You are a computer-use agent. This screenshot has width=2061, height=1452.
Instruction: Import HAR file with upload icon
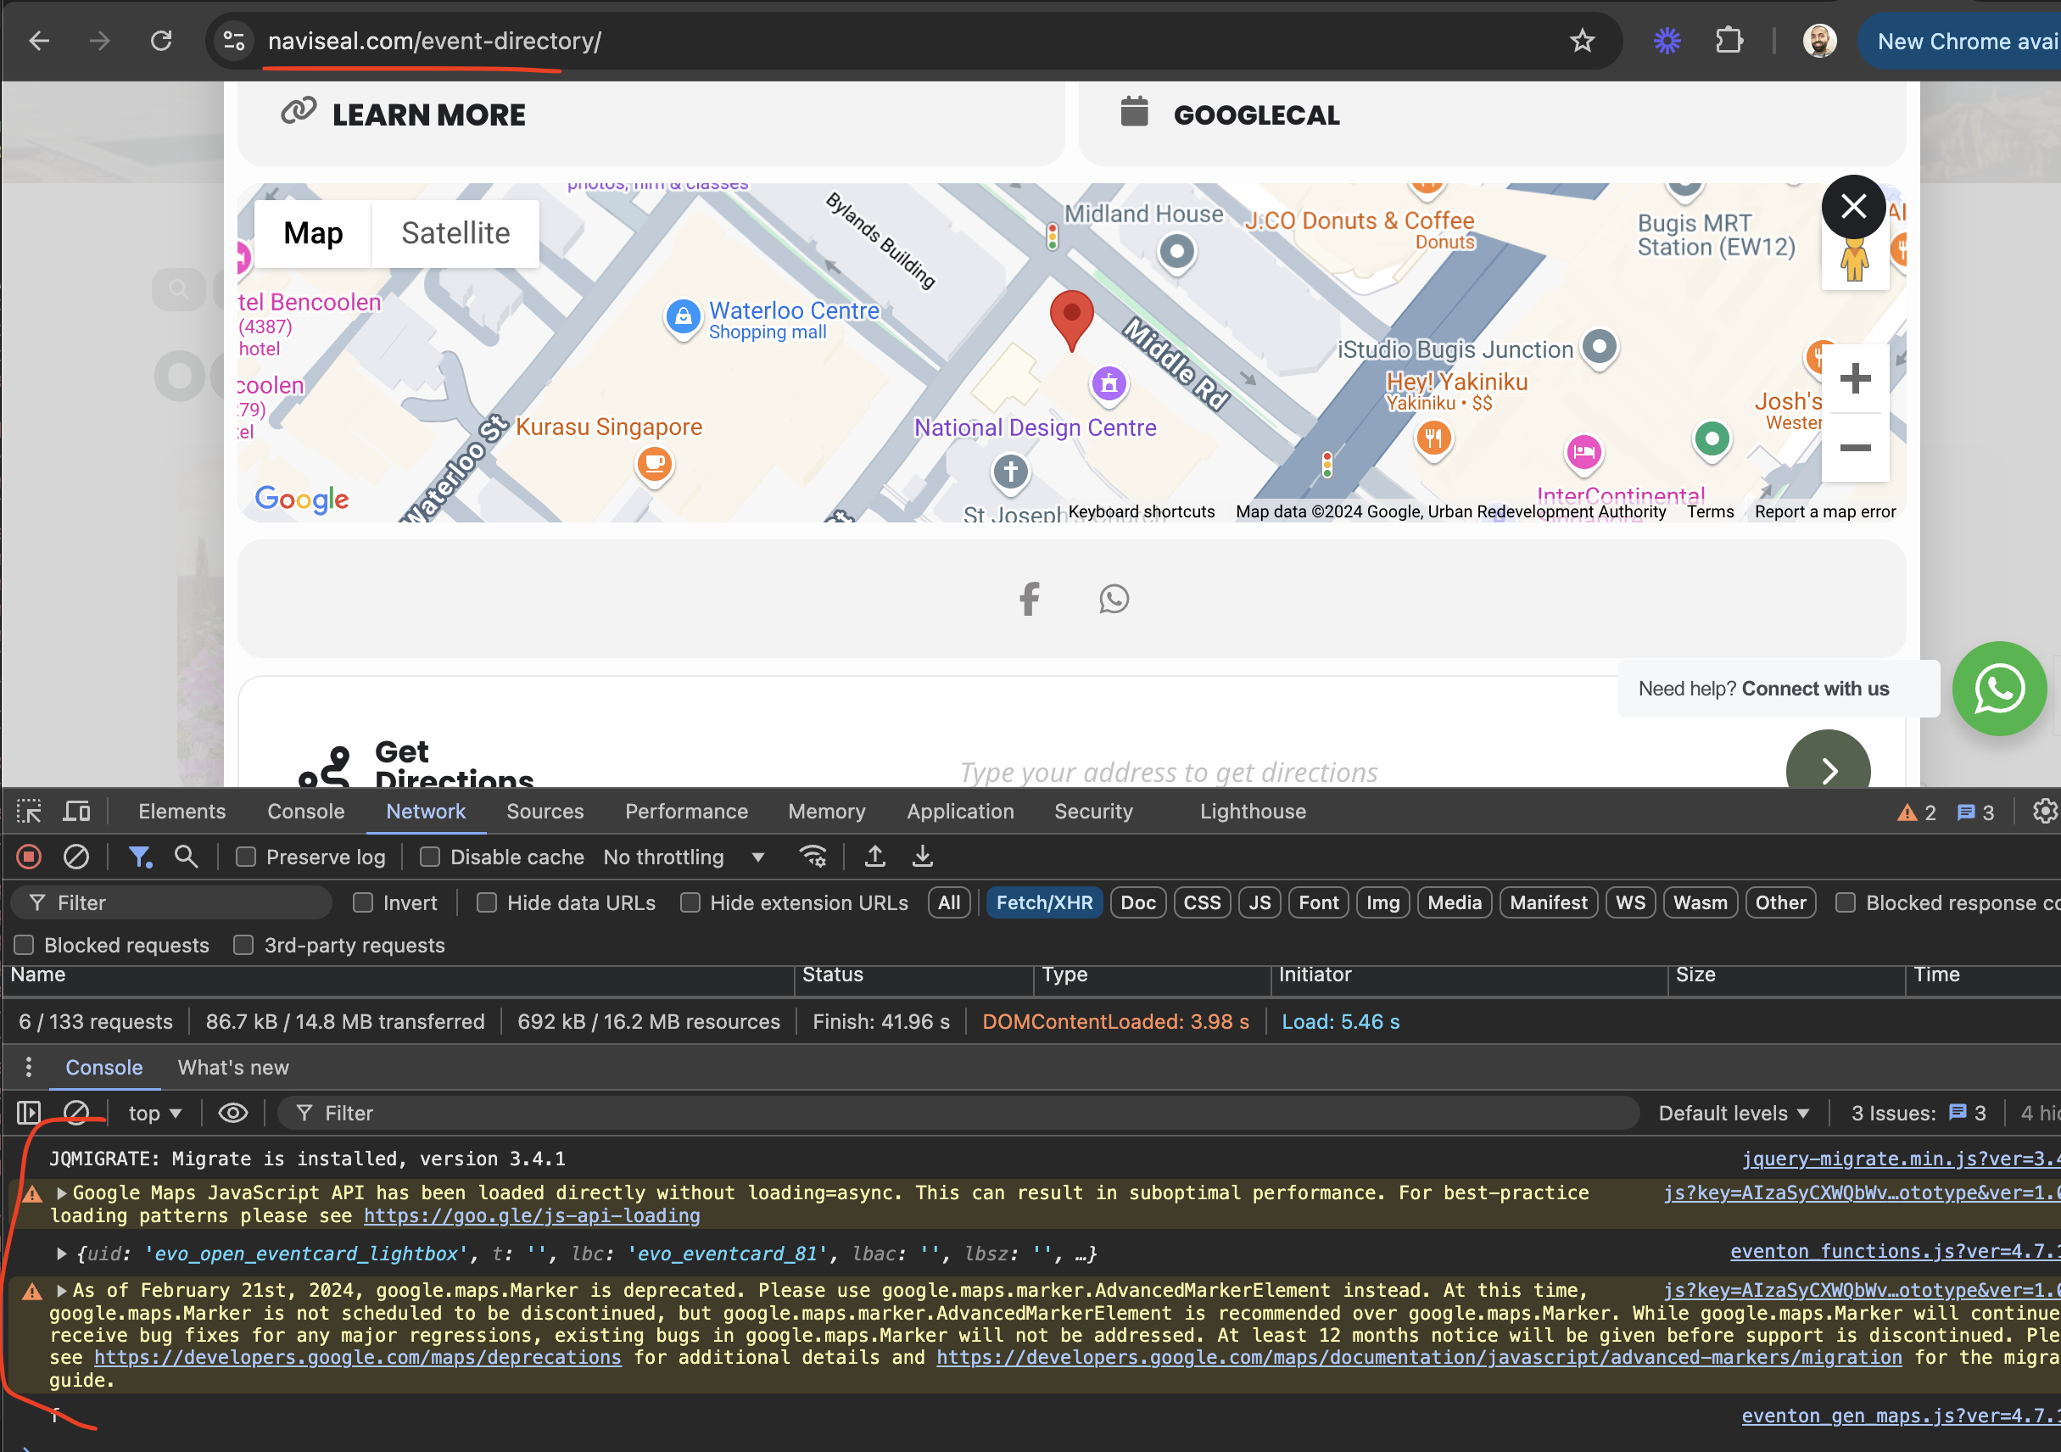(874, 858)
